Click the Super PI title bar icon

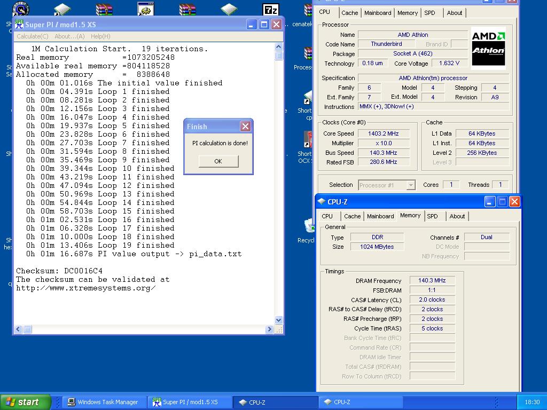19,24
